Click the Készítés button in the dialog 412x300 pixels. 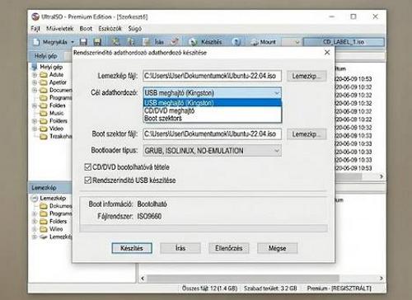[132, 248]
